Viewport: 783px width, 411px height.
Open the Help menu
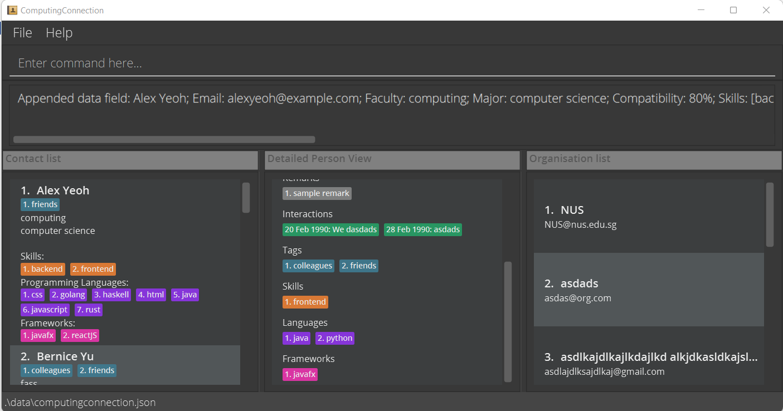[x=59, y=33]
